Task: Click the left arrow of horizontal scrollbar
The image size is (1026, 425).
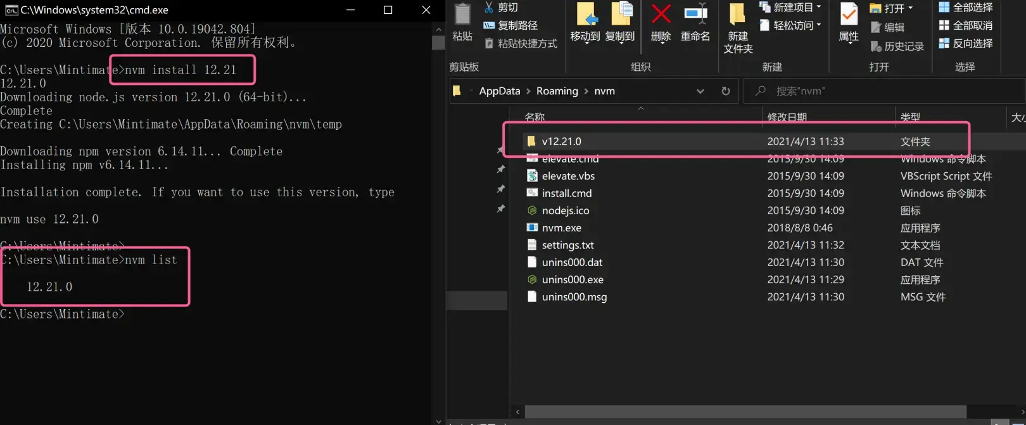Action: tap(517, 412)
